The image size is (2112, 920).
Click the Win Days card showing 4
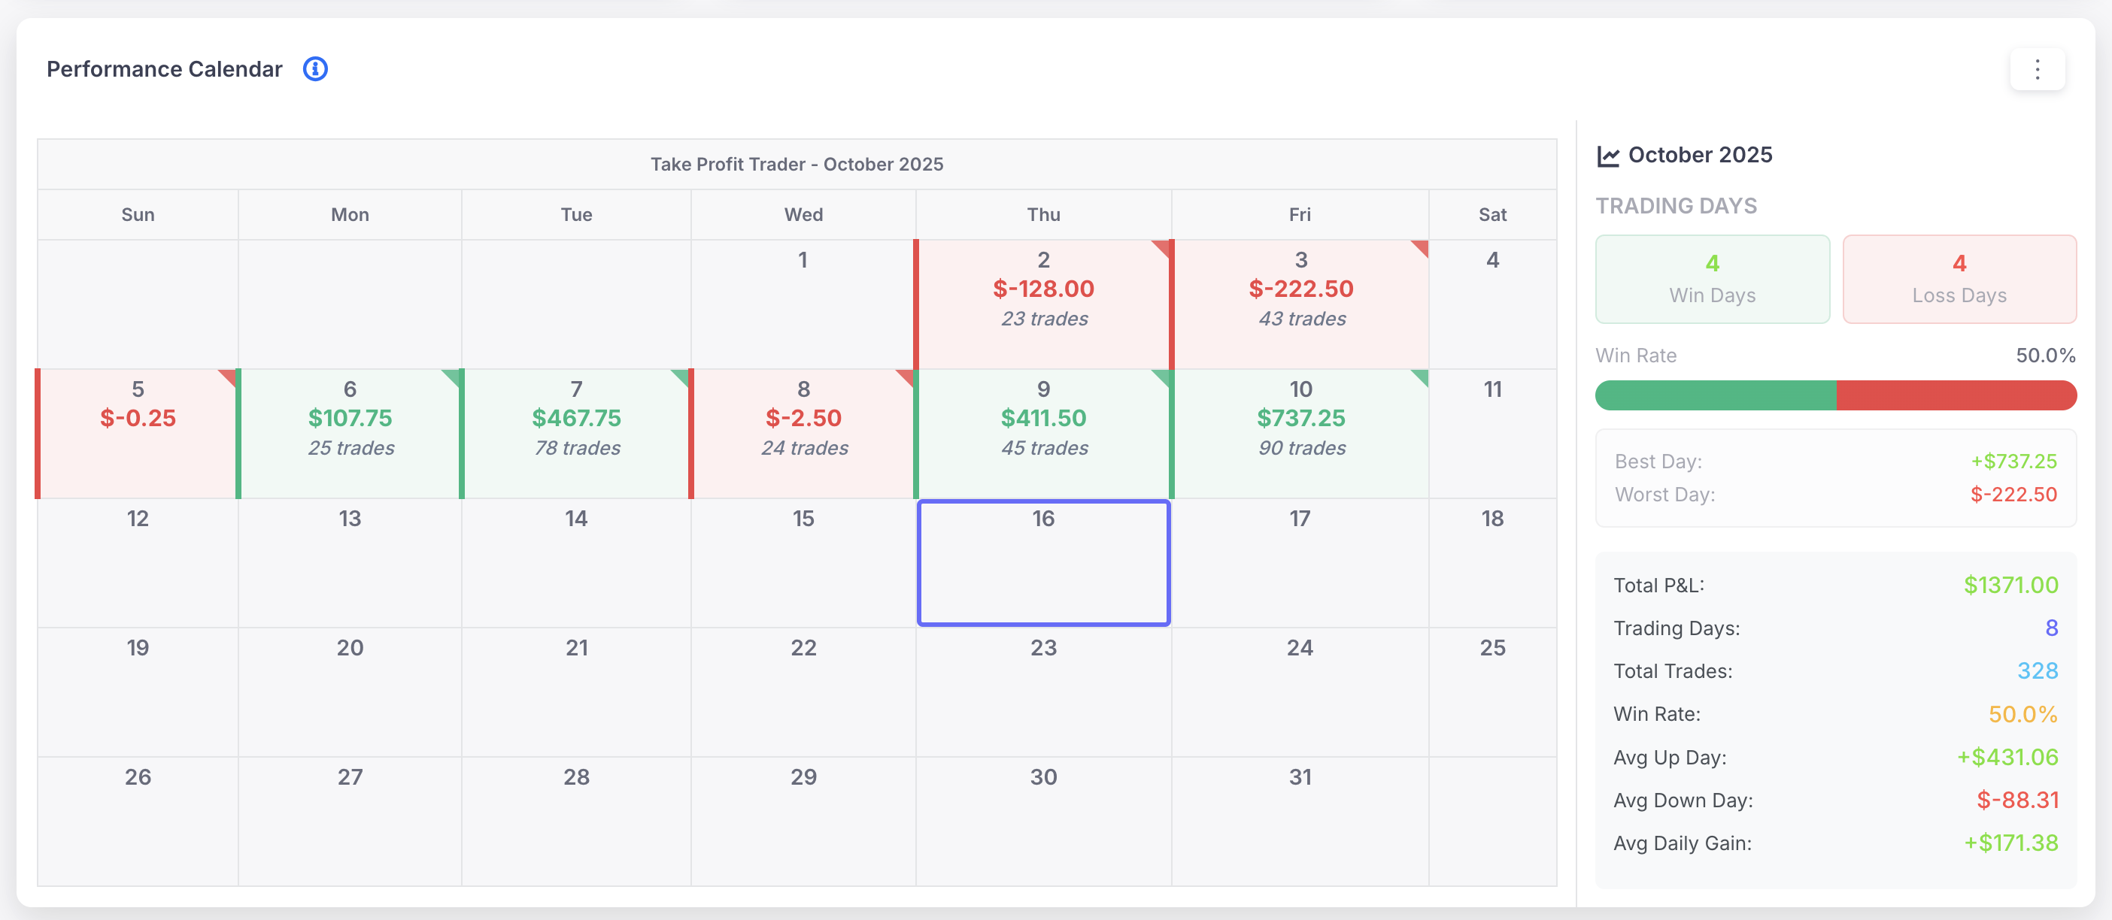pyautogui.click(x=1712, y=279)
